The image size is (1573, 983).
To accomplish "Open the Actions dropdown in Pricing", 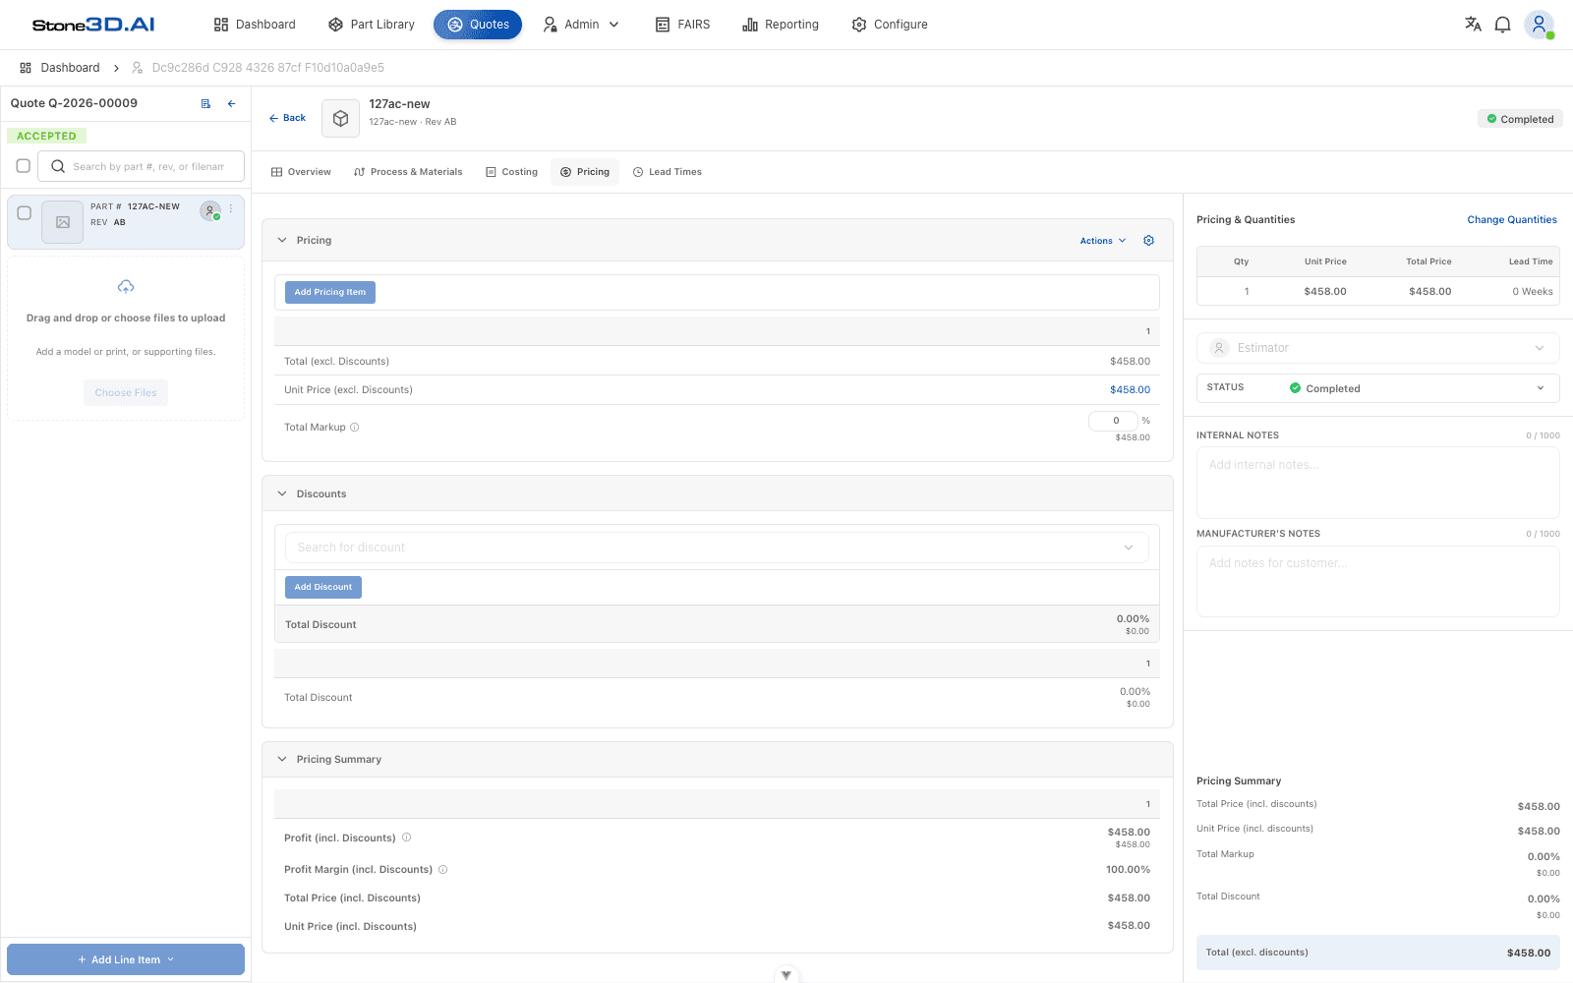I will 1103,241.
